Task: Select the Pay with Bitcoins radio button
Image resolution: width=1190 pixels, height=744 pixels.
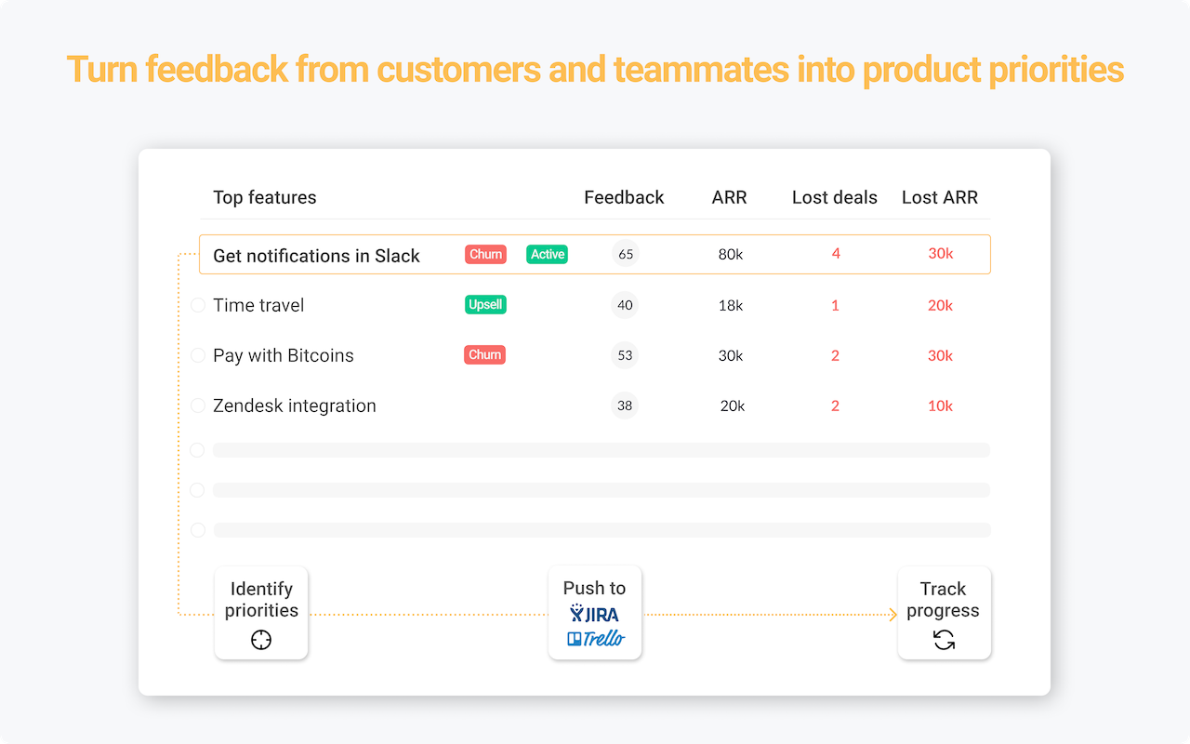Action: point(197,355)
